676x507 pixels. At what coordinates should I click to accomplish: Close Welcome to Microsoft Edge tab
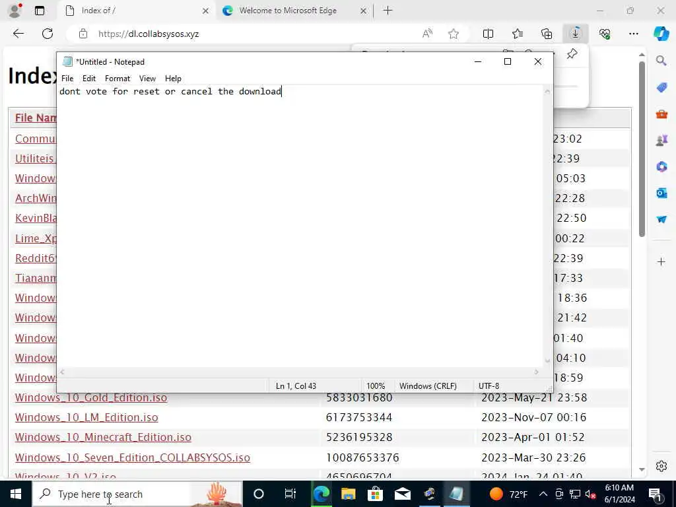coord(364,11)
